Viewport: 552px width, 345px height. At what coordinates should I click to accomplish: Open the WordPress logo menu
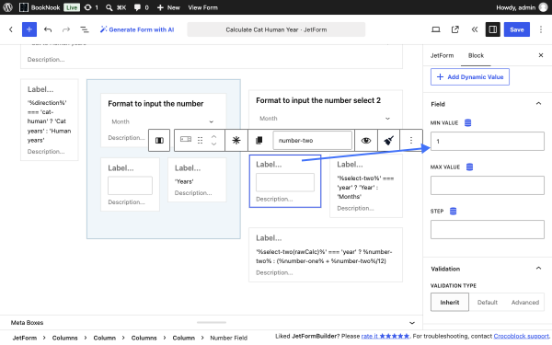[x=7, y=7]
